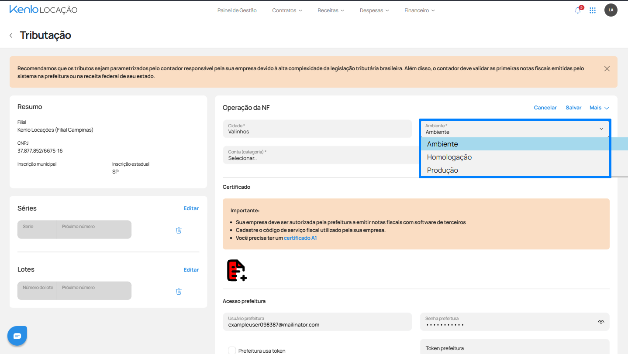
Task: Delete the Lotes row with trash icon
Action: (179, 291)
